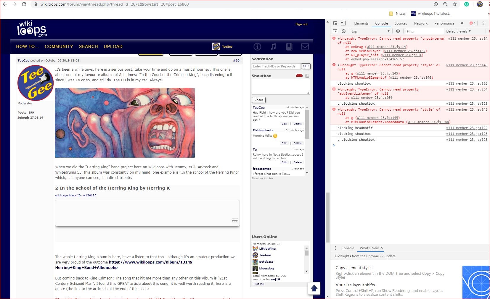Click LittleWing's butterfly avatar in Users Online

pos(255,249)
